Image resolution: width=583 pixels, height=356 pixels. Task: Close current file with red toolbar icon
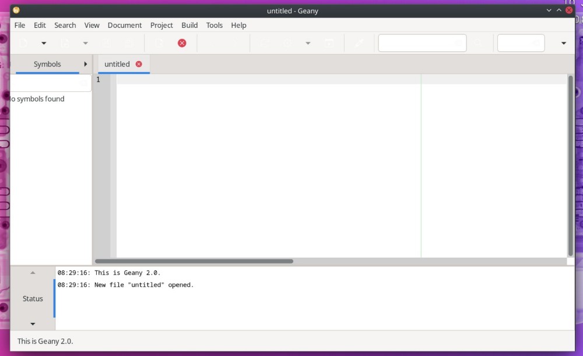(x=182, y=43)
